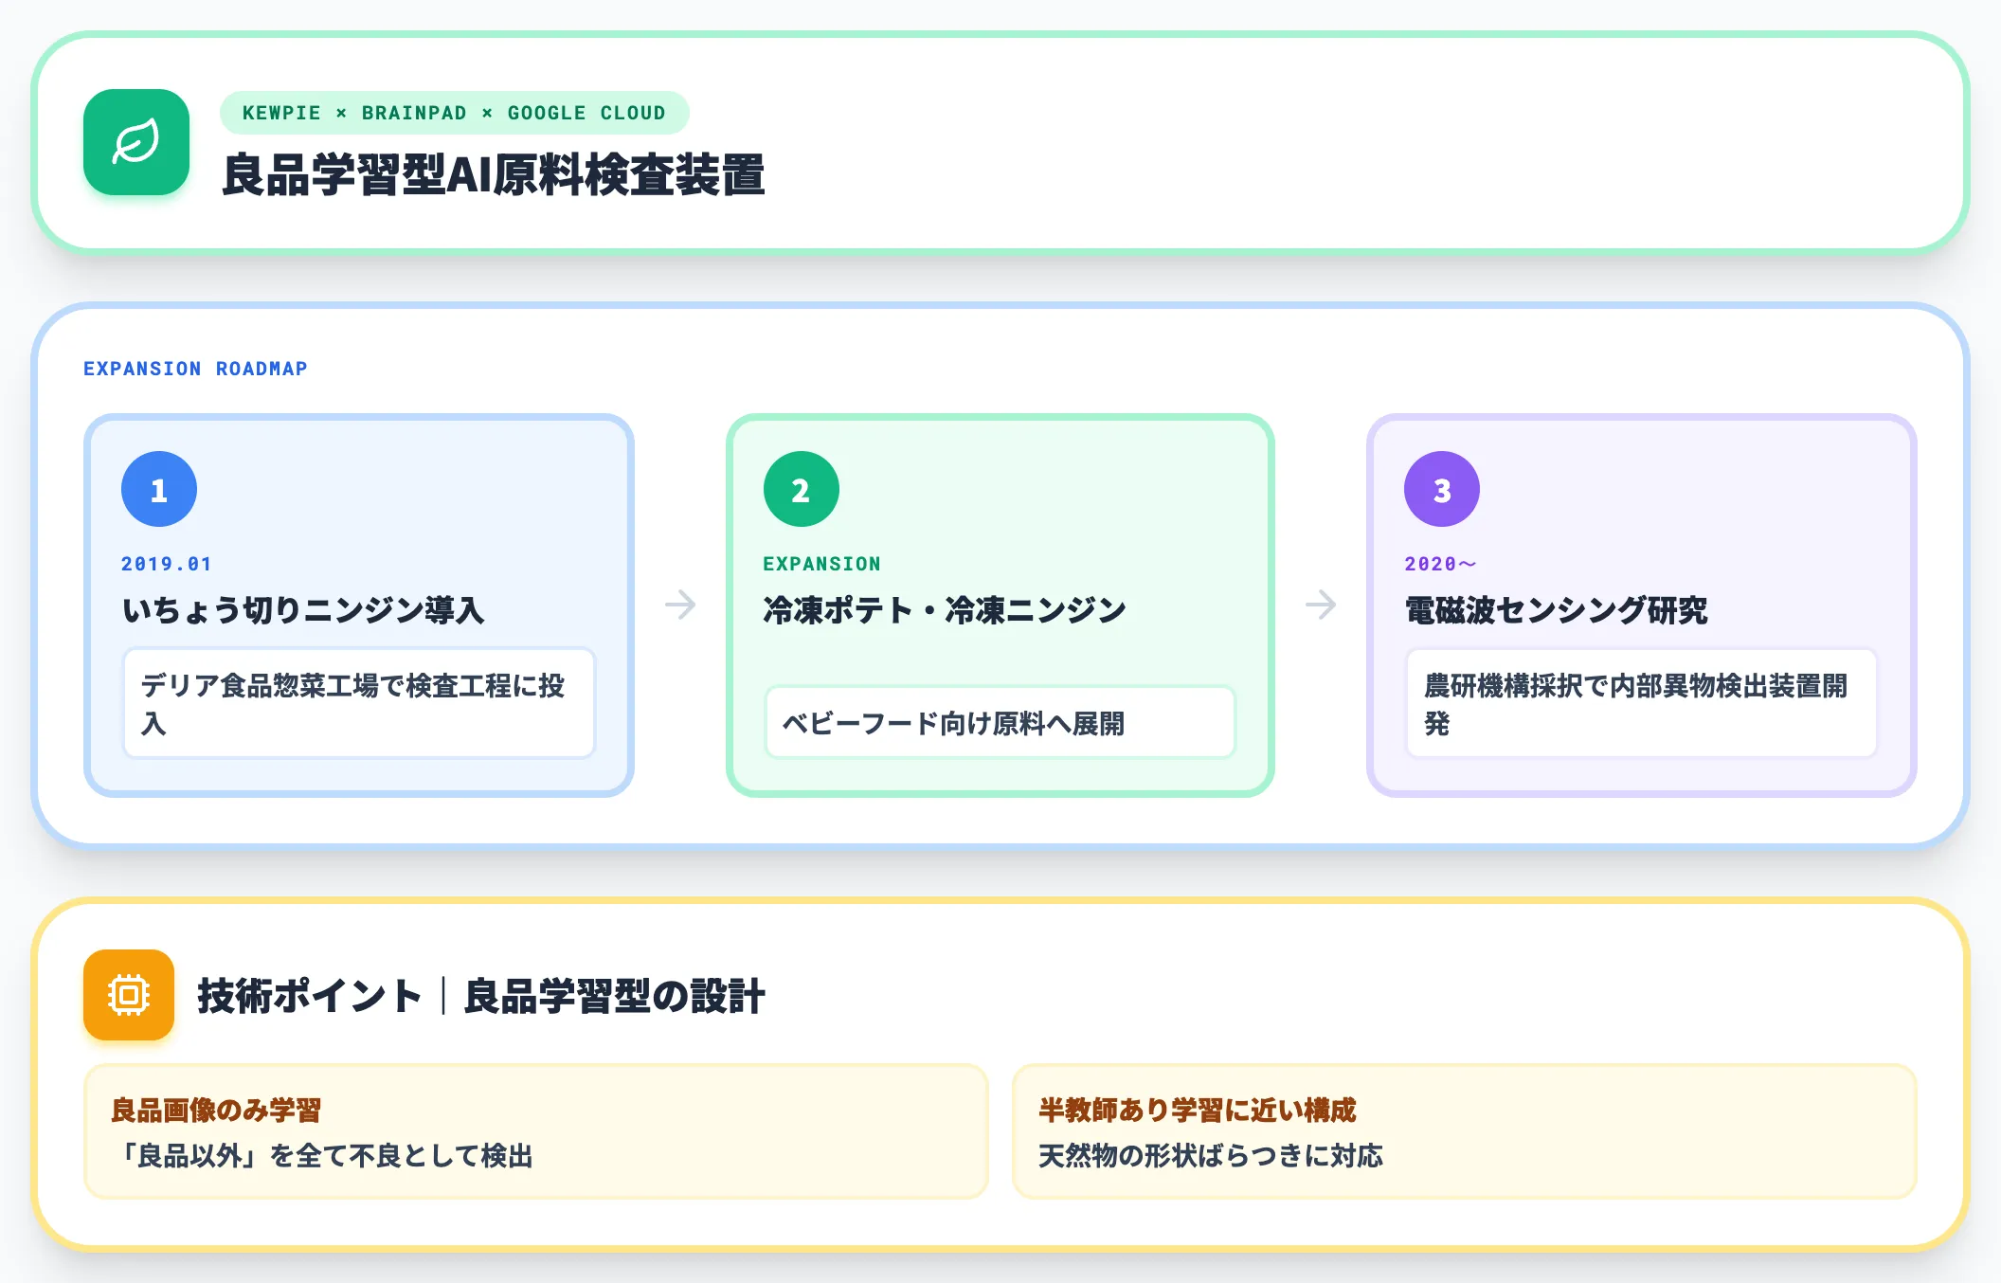2001x1283 pixels.
Task: Click the orange chip icon
Action: click(x=129, y=995)
